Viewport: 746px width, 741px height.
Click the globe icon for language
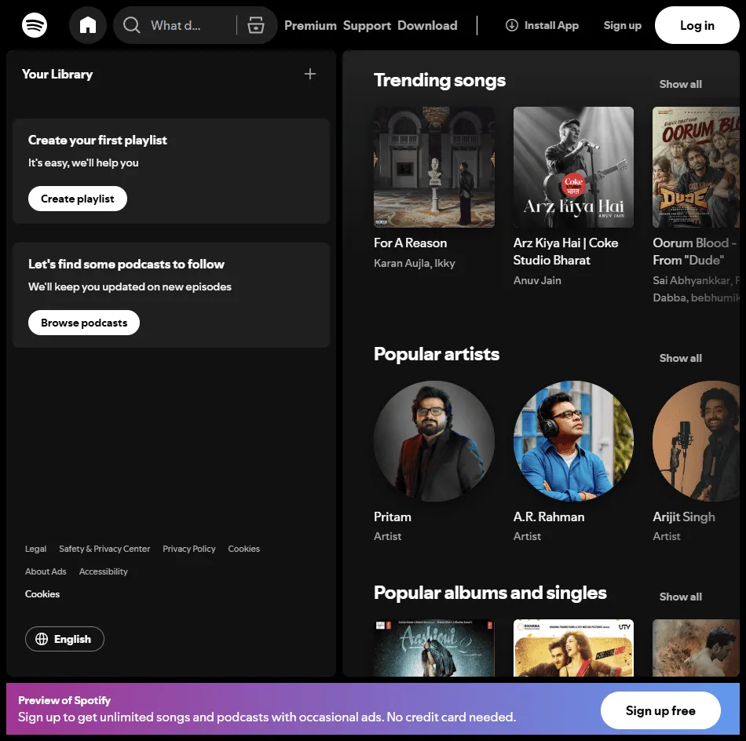click(x=42, y=639)
